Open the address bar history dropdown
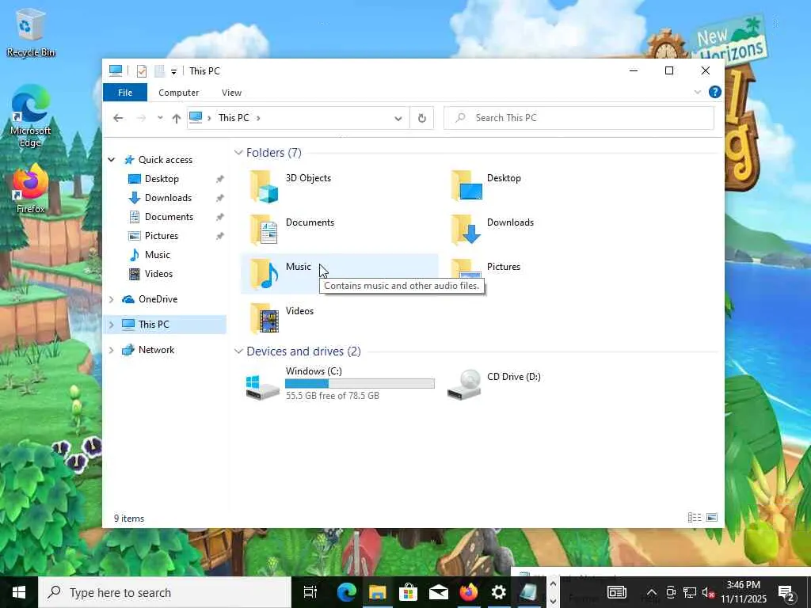 coord(398,119)
